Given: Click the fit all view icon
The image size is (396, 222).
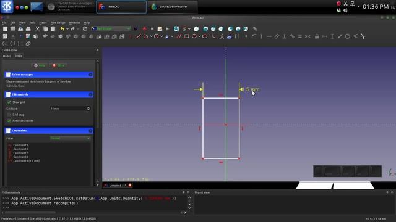Looking at the screenshot, I should click(x=176, y=29).
